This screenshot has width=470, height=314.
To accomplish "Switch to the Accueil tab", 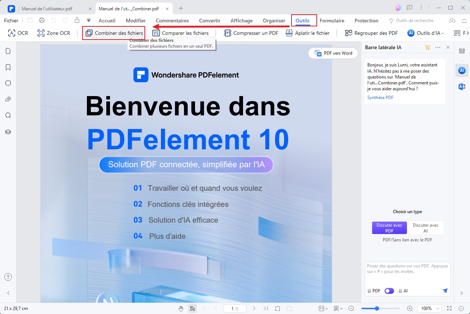I will click(107, 21).
